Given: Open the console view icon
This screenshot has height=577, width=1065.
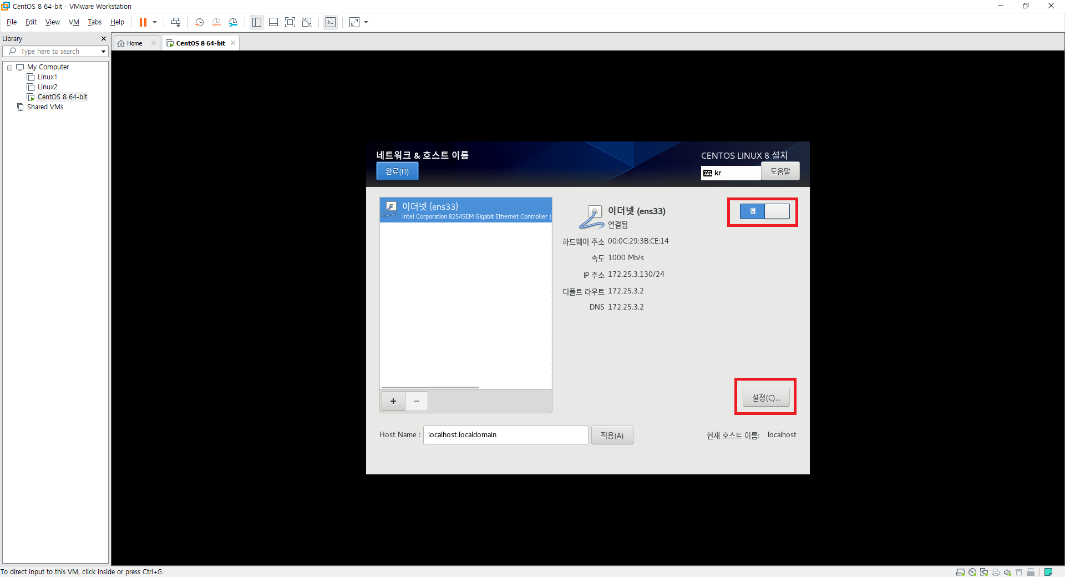Looking at the screenshot, I should pyautogui.click(x=331, y=22).
